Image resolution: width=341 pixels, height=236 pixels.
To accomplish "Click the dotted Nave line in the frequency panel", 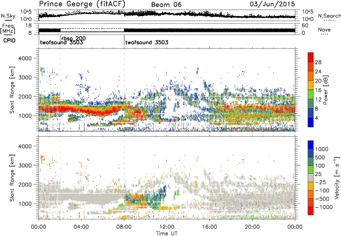I will [x=92, y=29].
